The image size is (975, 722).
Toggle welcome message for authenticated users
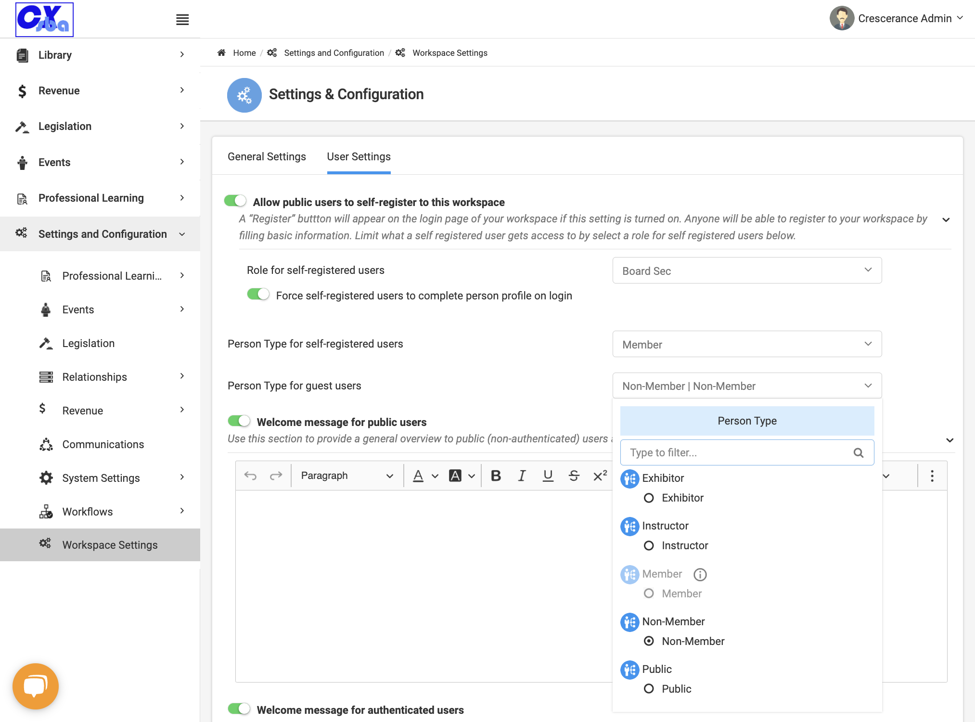pos(239,709)
